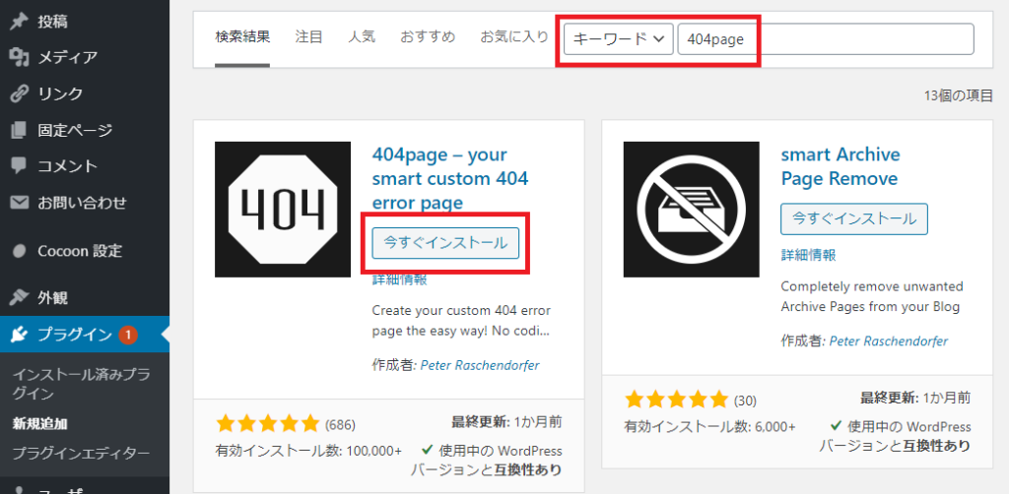
Task: Click the pin icon beside 投稿
Action: pos(20,22)
